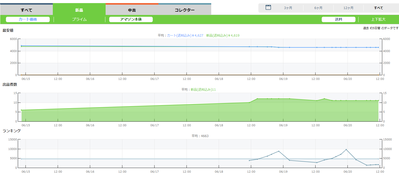Viewport: 399px width, 176px height.
Task: Click the 新品(送料込み) ¥4,619 legend label
Action: (223, 36)
